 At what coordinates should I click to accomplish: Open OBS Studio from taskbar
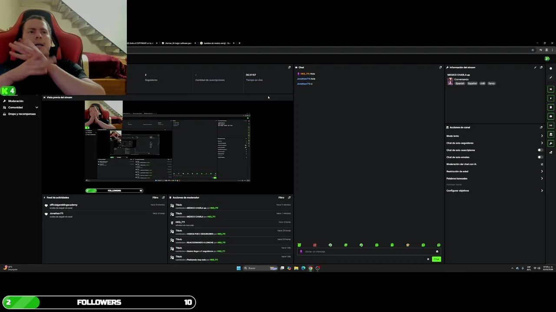pyautogui.click(x=318, y=268)
